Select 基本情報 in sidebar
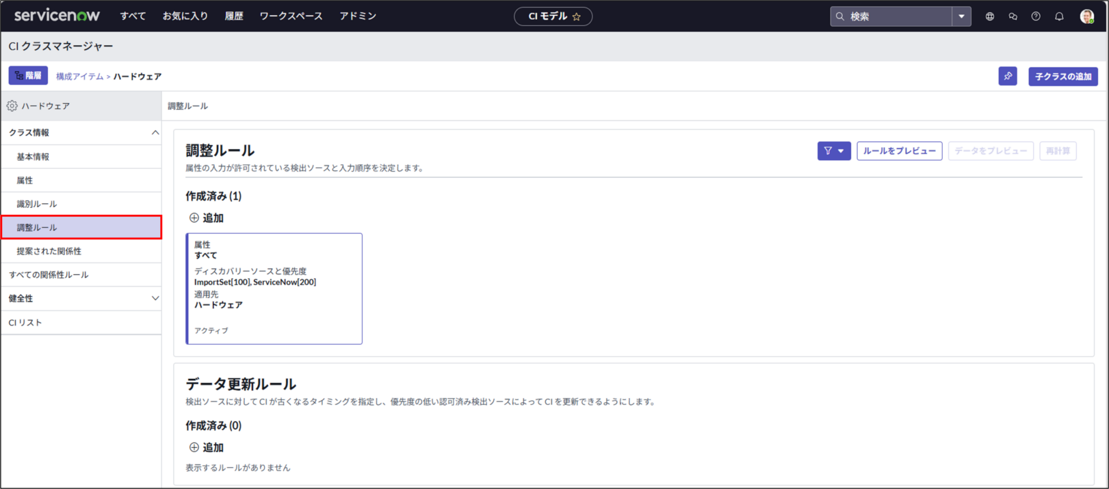The image size is (1109, 489). pyautogui.click(x=81, y=157)
